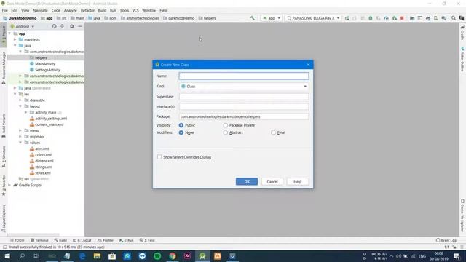Select Package Private visibility radio button
The width and height of the screenshot is (466, 262).
(x=226, y=125)
